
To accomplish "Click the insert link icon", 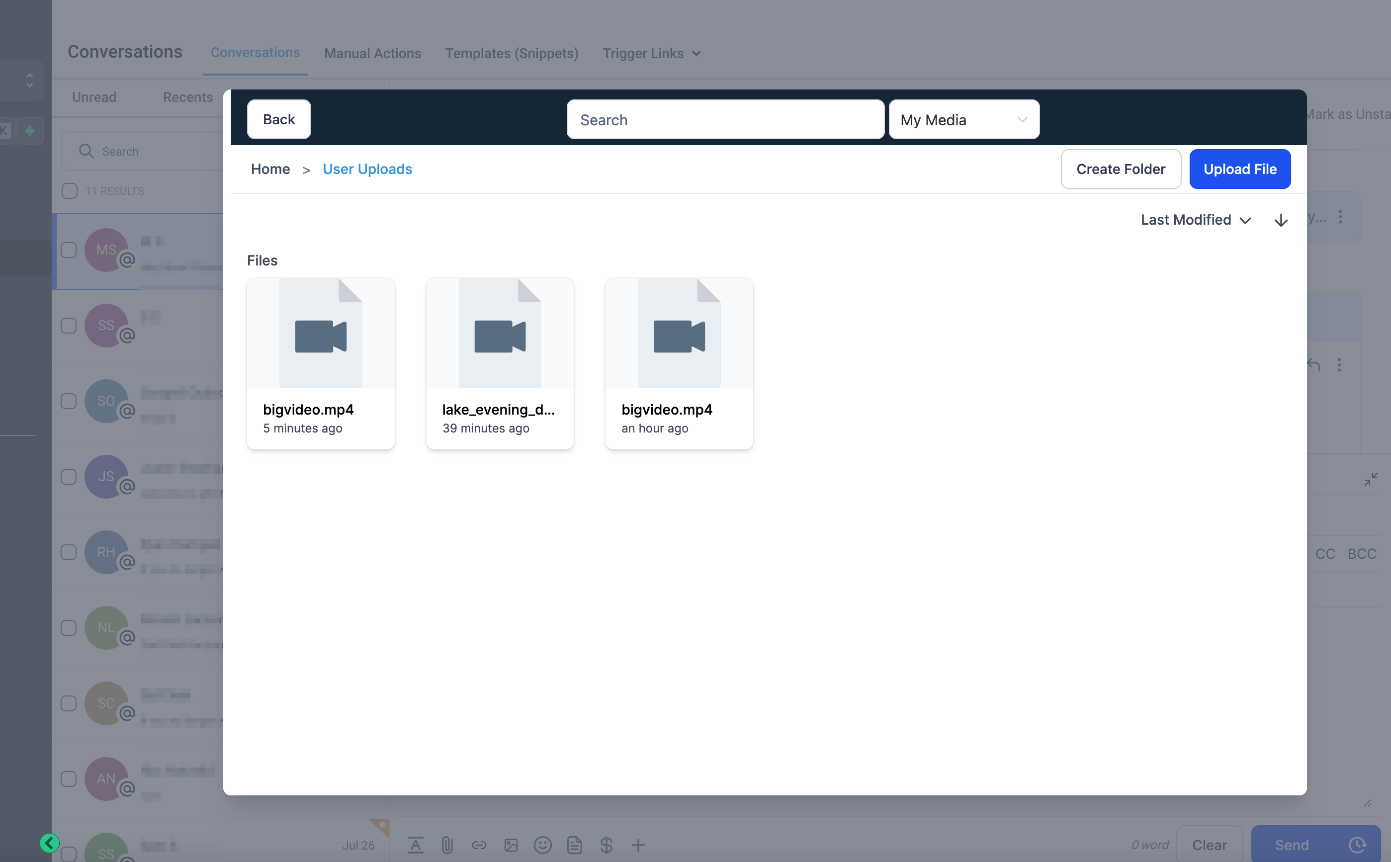I will (479, 844).
